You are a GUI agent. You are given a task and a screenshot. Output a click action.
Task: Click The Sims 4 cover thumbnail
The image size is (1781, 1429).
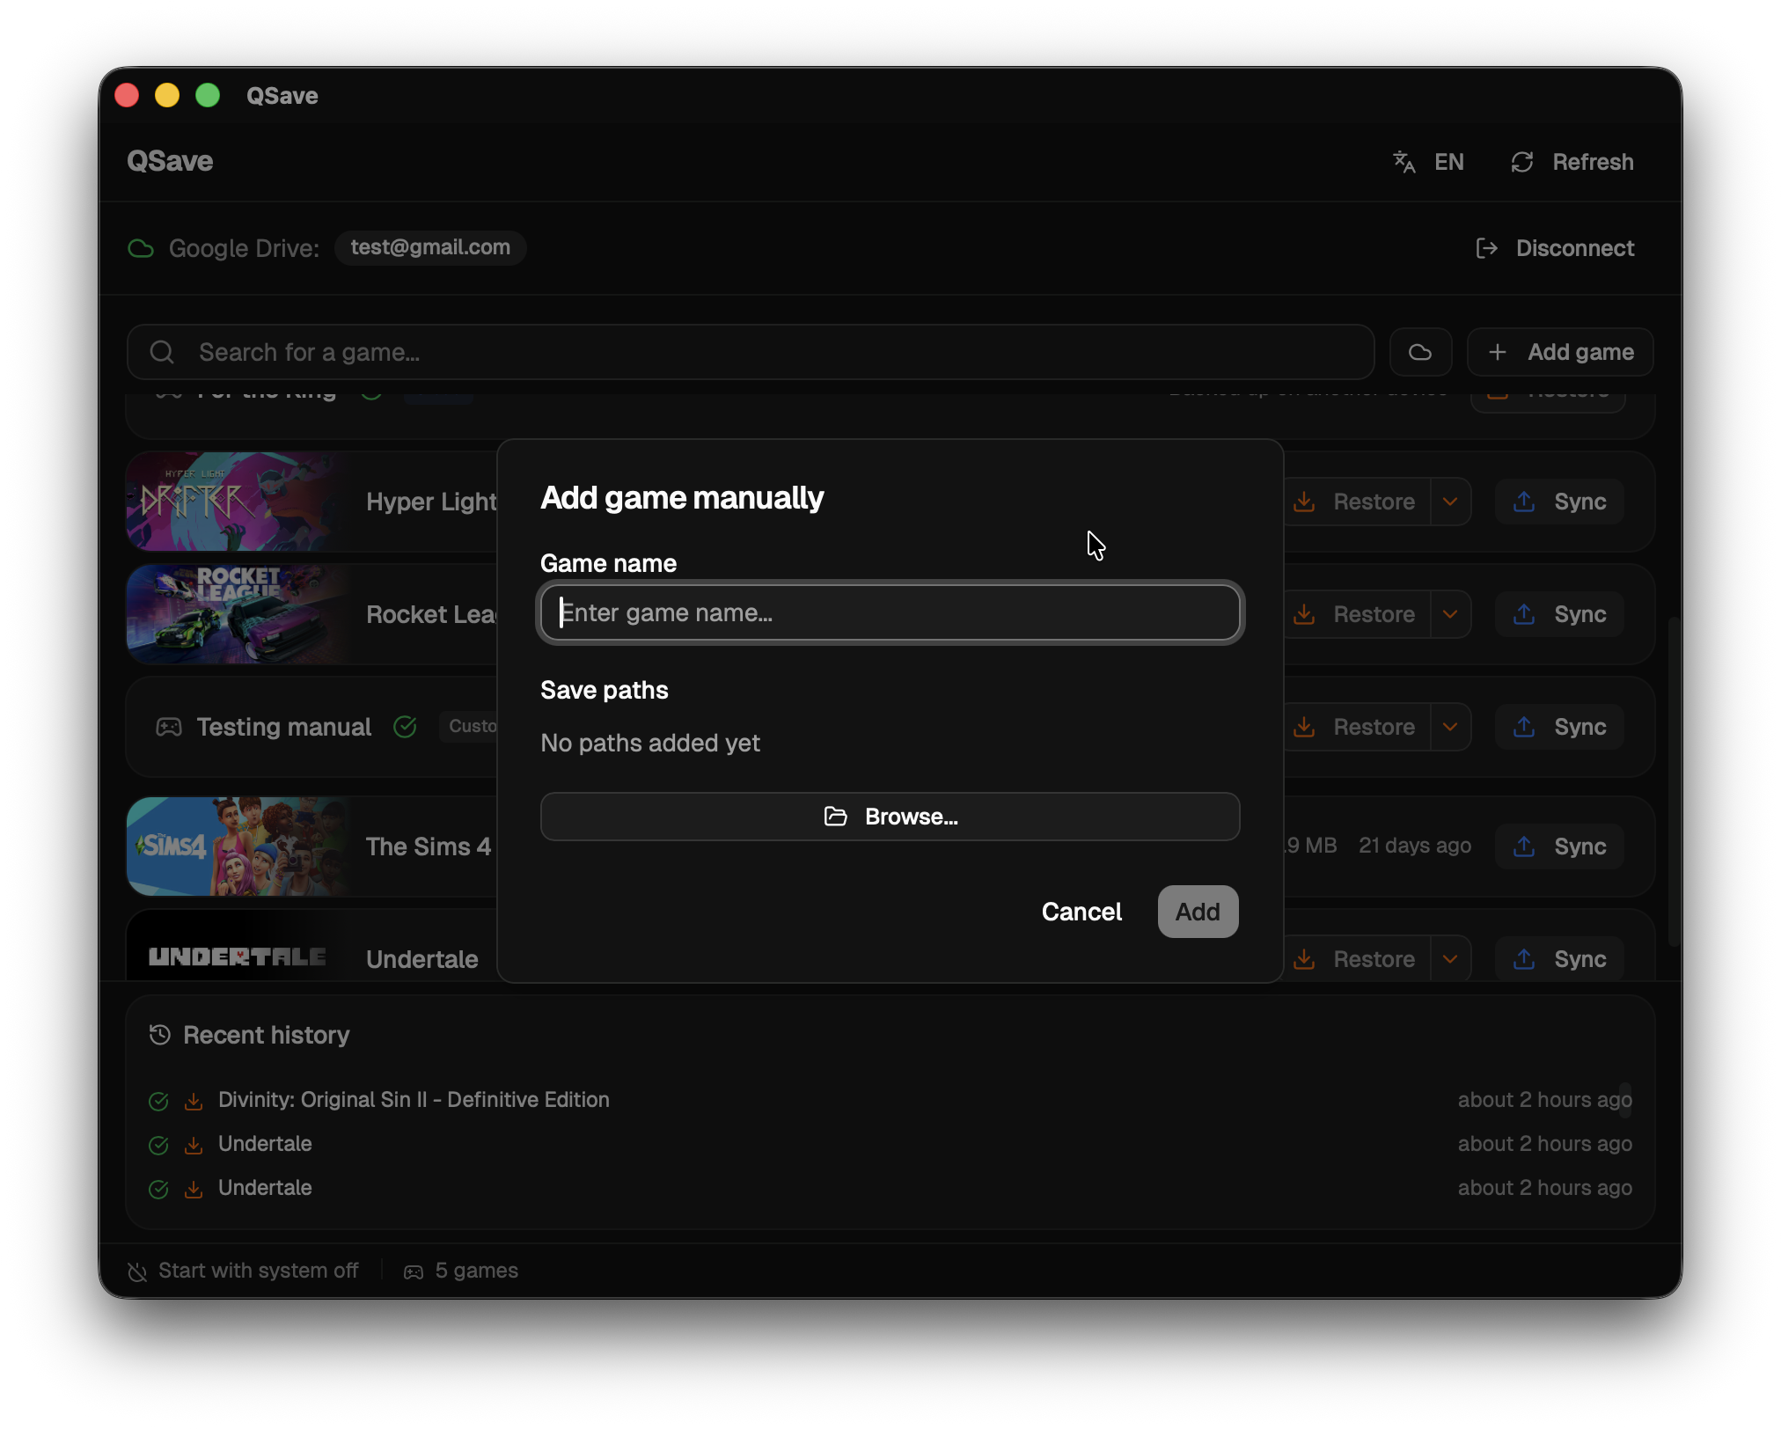coord(238,846)
